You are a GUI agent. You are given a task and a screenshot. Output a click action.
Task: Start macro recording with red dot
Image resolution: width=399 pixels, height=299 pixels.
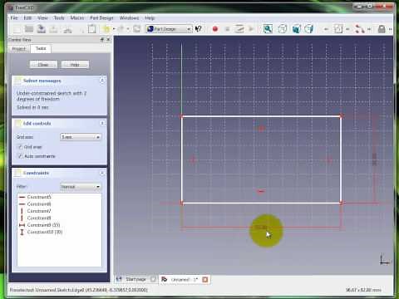[215, 29]
